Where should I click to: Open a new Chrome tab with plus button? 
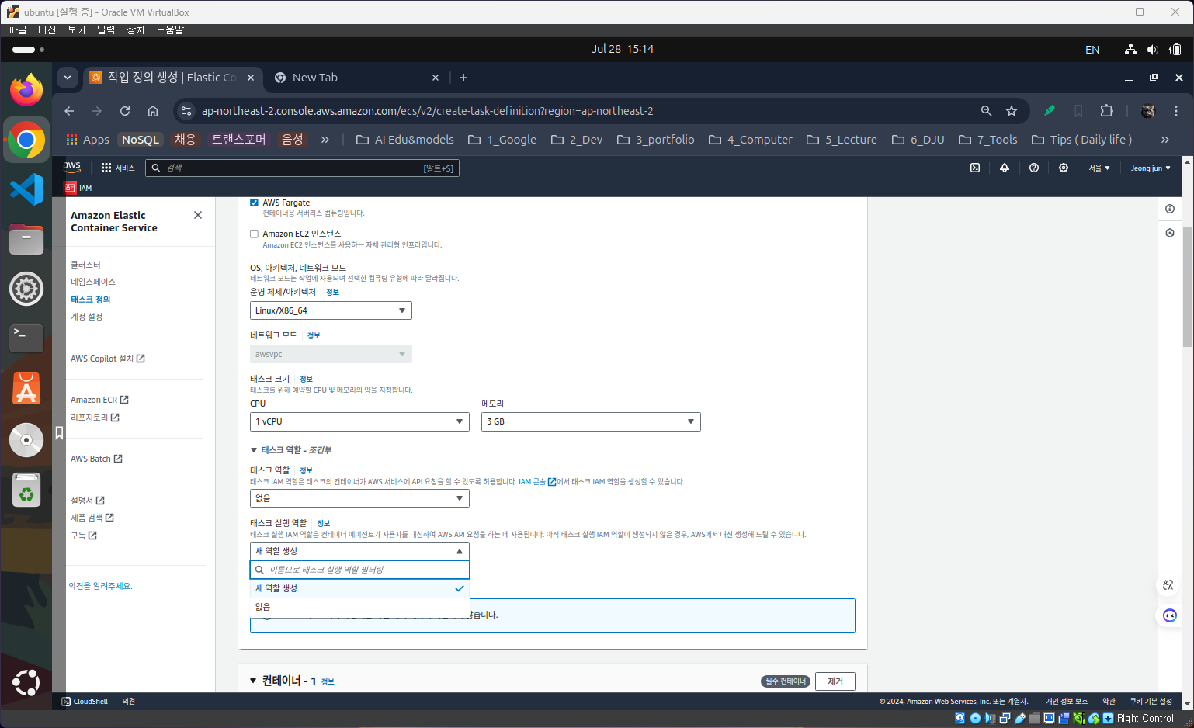pyautogui.click(x=463, y=78)
